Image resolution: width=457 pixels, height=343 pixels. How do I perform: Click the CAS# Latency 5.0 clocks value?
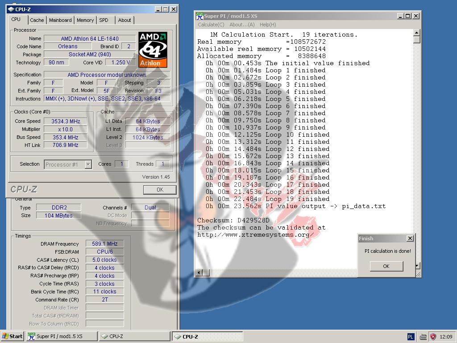(x=104, y=260)
